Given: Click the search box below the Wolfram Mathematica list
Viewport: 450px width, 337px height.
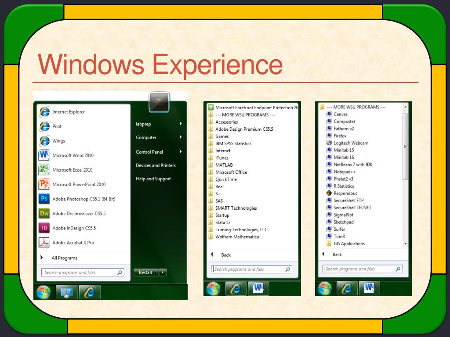Looking at the screenshot, I should click(x=252, y=269).
